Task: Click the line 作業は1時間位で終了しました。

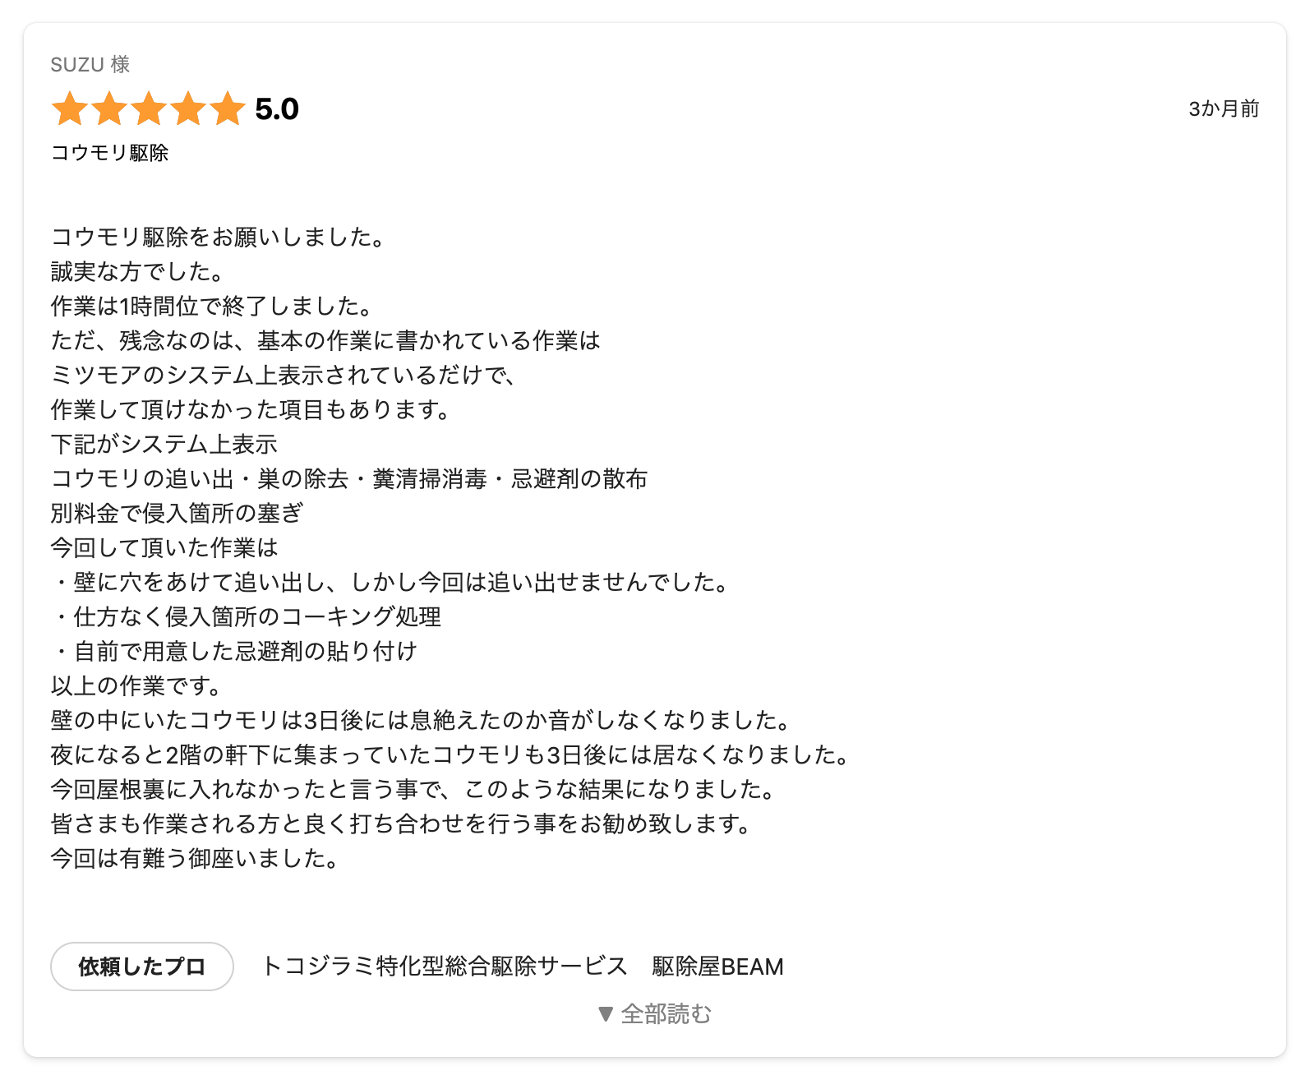Action: 212,306
